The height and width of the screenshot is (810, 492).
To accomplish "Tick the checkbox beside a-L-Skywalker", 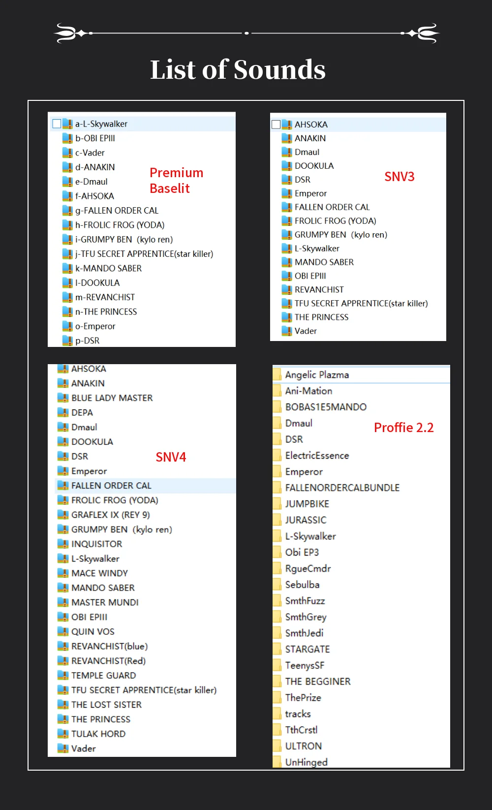I will 57,124.
